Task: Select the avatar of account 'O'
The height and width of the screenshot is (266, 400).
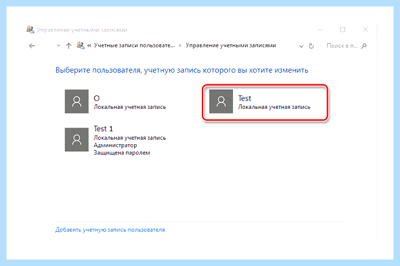Action: tap(77, 101)
